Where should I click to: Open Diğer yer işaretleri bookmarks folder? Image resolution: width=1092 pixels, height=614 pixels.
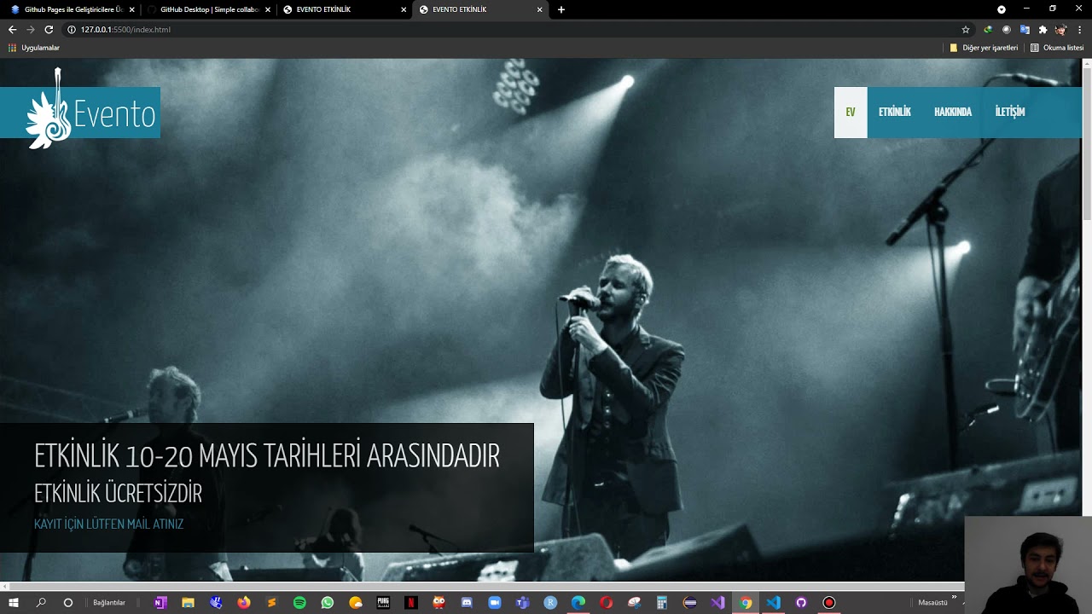pos(984,48)
